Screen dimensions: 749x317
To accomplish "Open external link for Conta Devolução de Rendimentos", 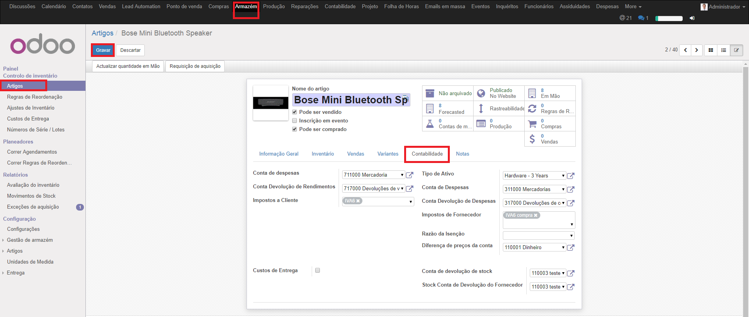I will (x=410, y=189).
